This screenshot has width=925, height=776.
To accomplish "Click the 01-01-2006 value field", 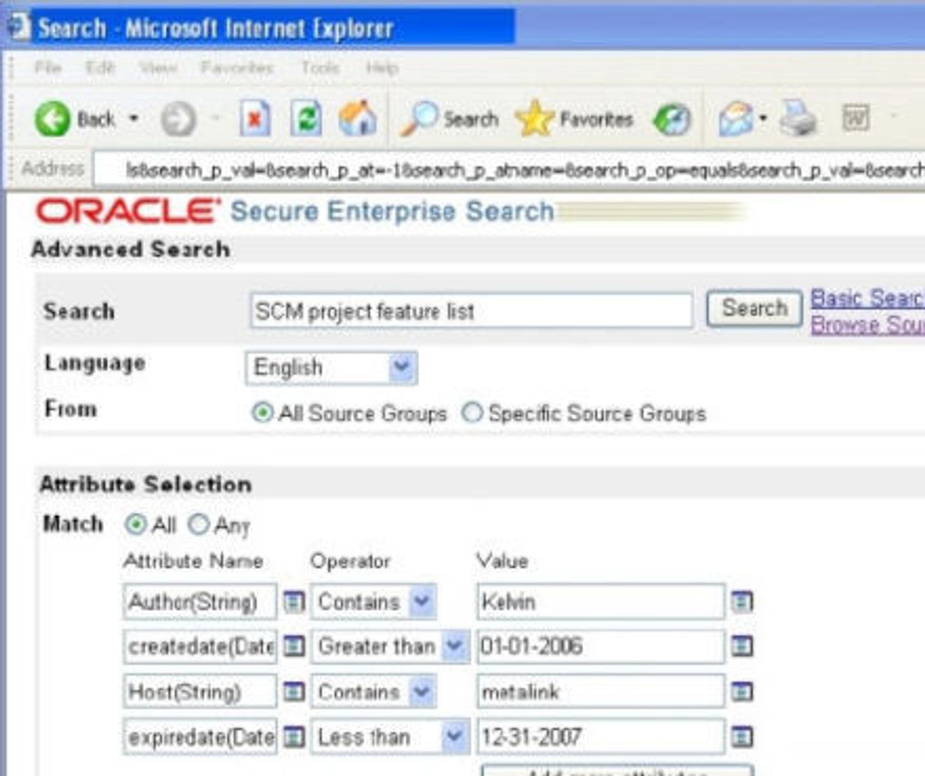I will click(x=601, y=646).
